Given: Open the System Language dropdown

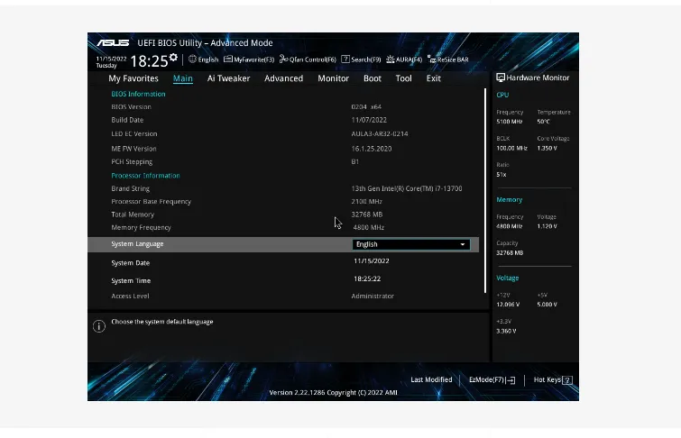Looking at the screenshot, I should (411, 244).
